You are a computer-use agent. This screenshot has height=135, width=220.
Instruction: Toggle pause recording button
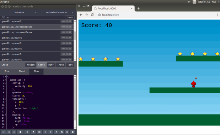(20, 132)
